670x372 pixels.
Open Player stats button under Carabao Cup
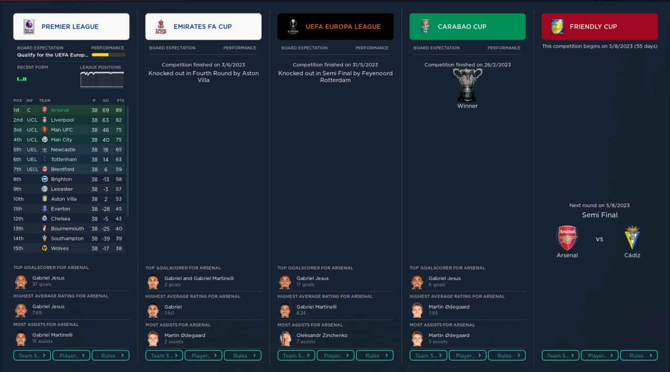[x=467, y=356]
